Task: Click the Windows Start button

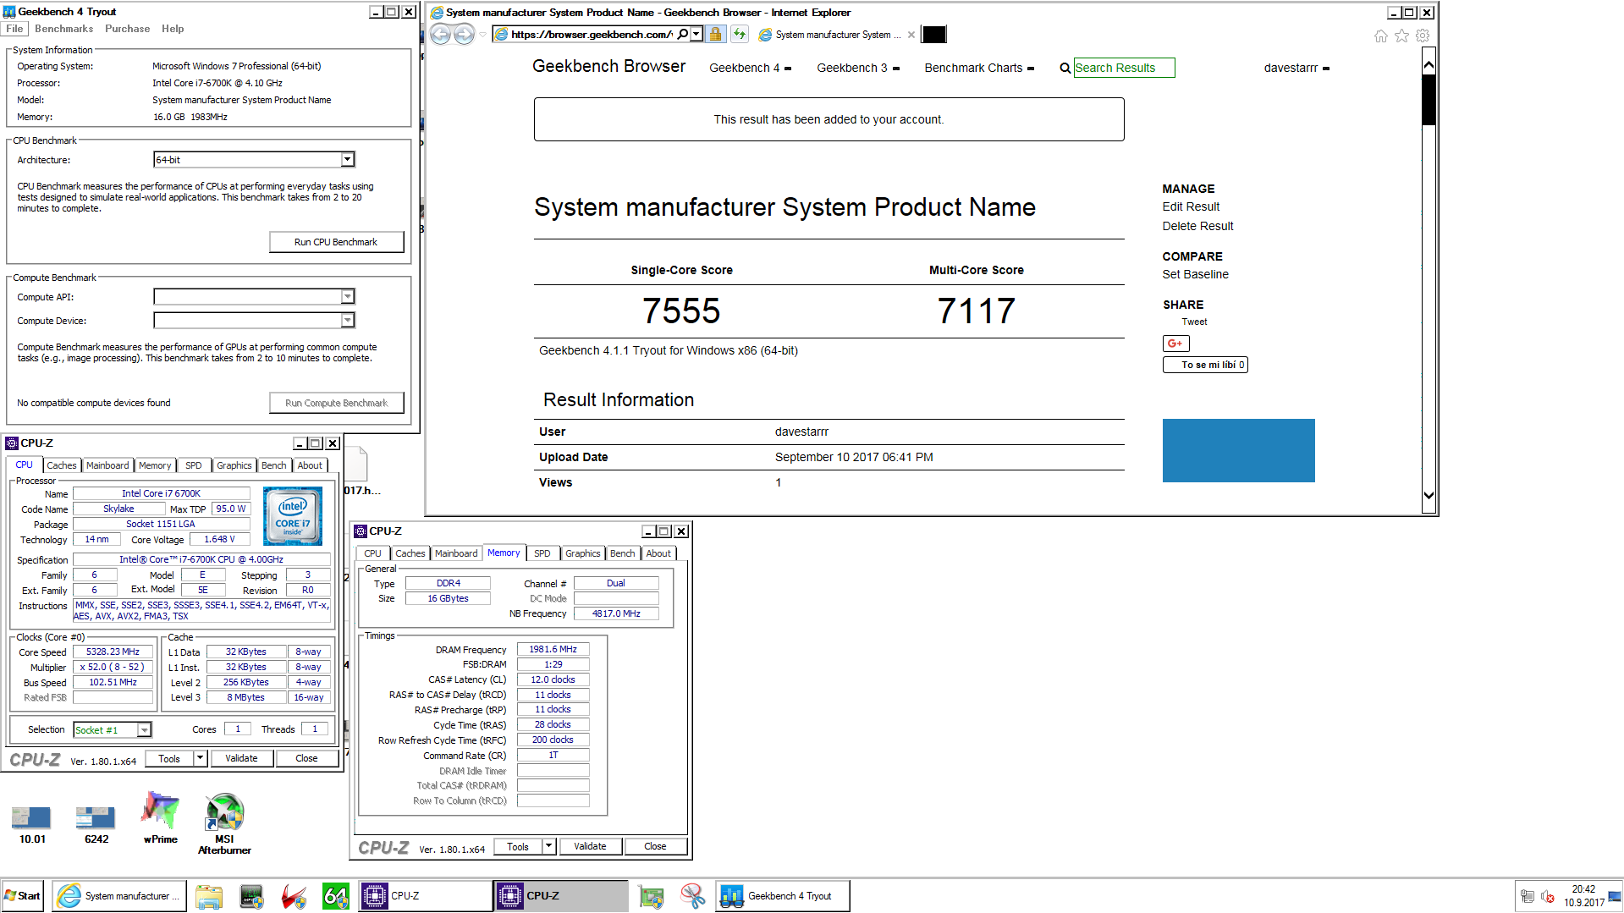Action: click(23, 895)
